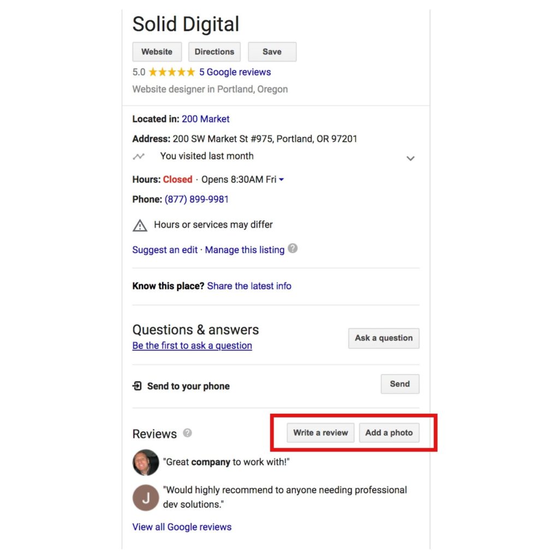Click the Add a photo button
Image resolution: width=559 pixels, height=559 pixels.
389,433
